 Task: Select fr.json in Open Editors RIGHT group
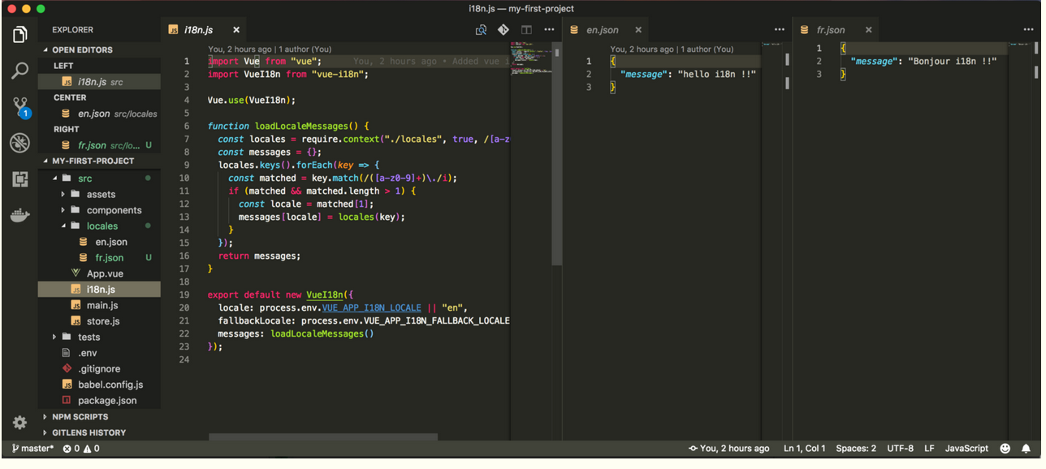pyautogui.click(x=99, y=145)
